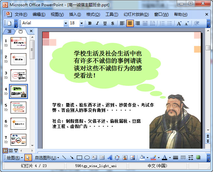Open the 窗口(W) menu
The width and height of the screenshot is (213, 172).
click(x=161, y=14)
